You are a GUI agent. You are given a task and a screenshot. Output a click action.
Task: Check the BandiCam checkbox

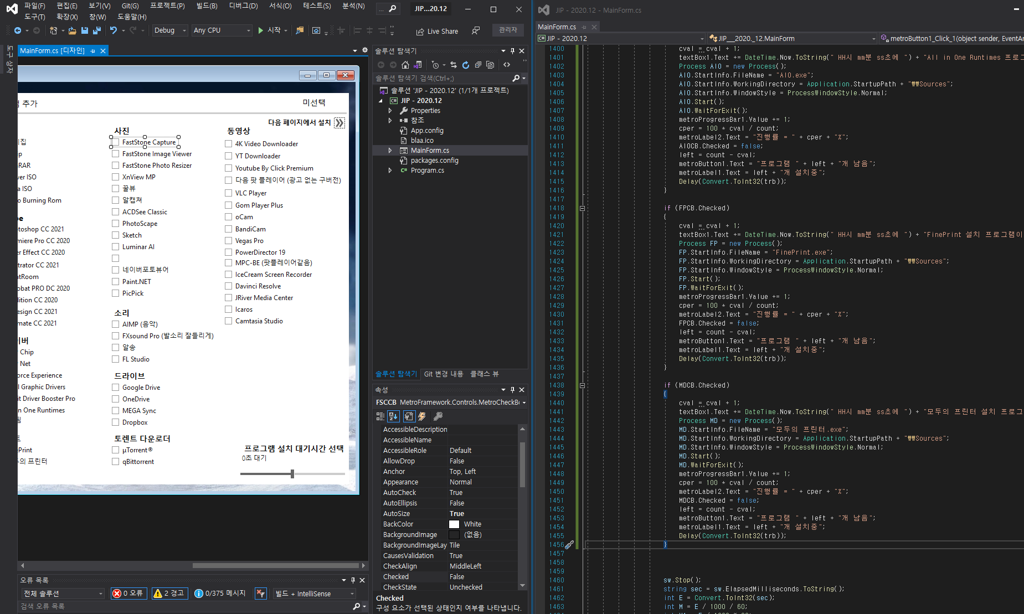(x=228, y=229)
